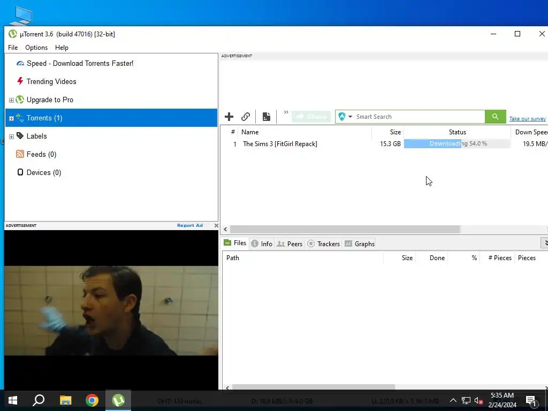Image resolution: width=548 pixels, height=411 pixels.
Task: Click the muted volume tray icon
Action: [478, 400]
